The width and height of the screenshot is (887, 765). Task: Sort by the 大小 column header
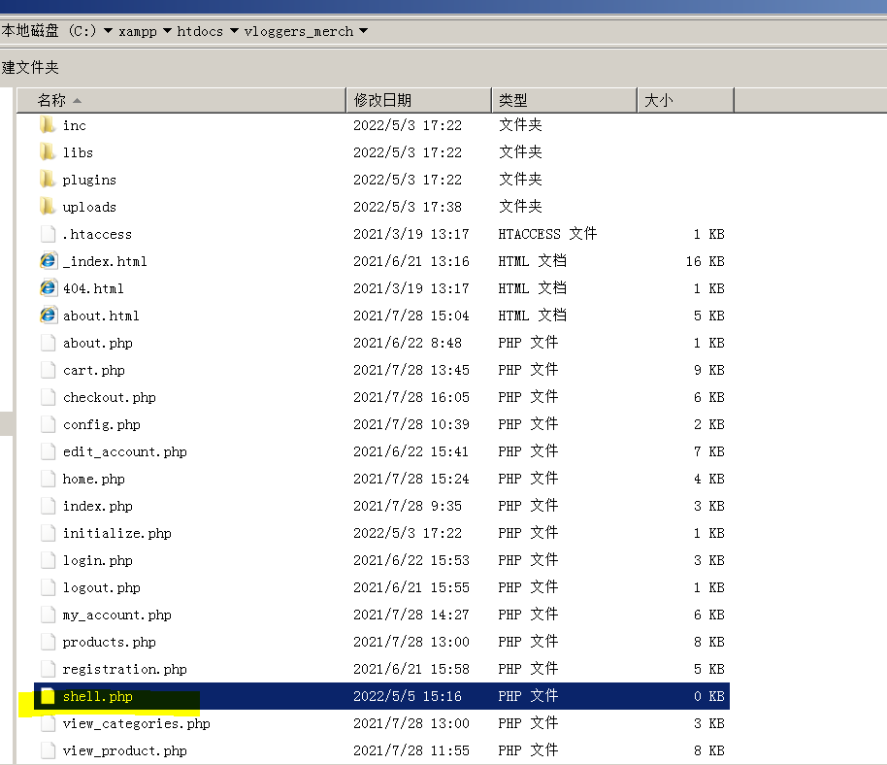click(x=685, y=100)
